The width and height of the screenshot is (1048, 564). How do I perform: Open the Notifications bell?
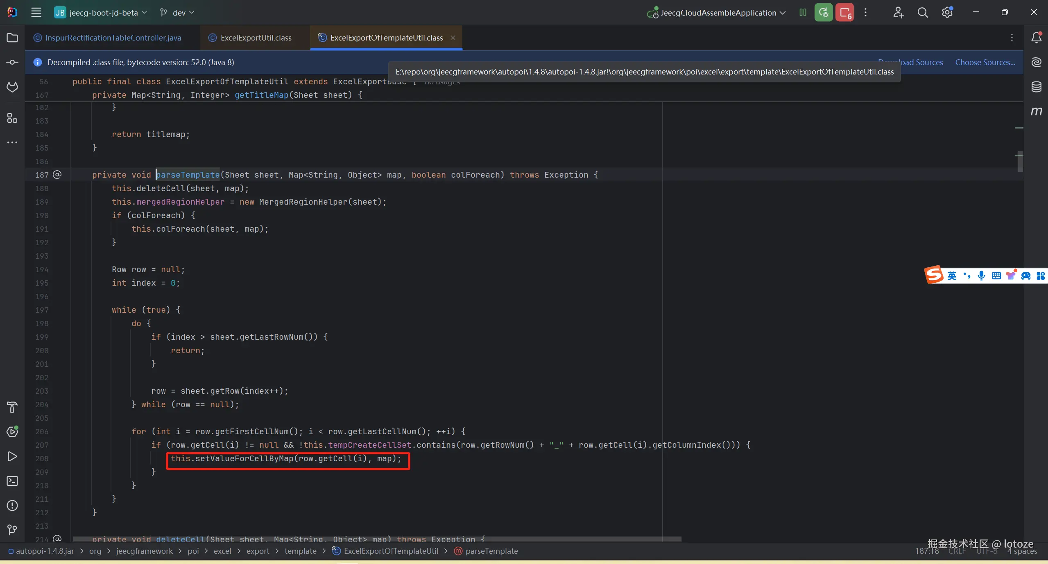[1036, 38]
